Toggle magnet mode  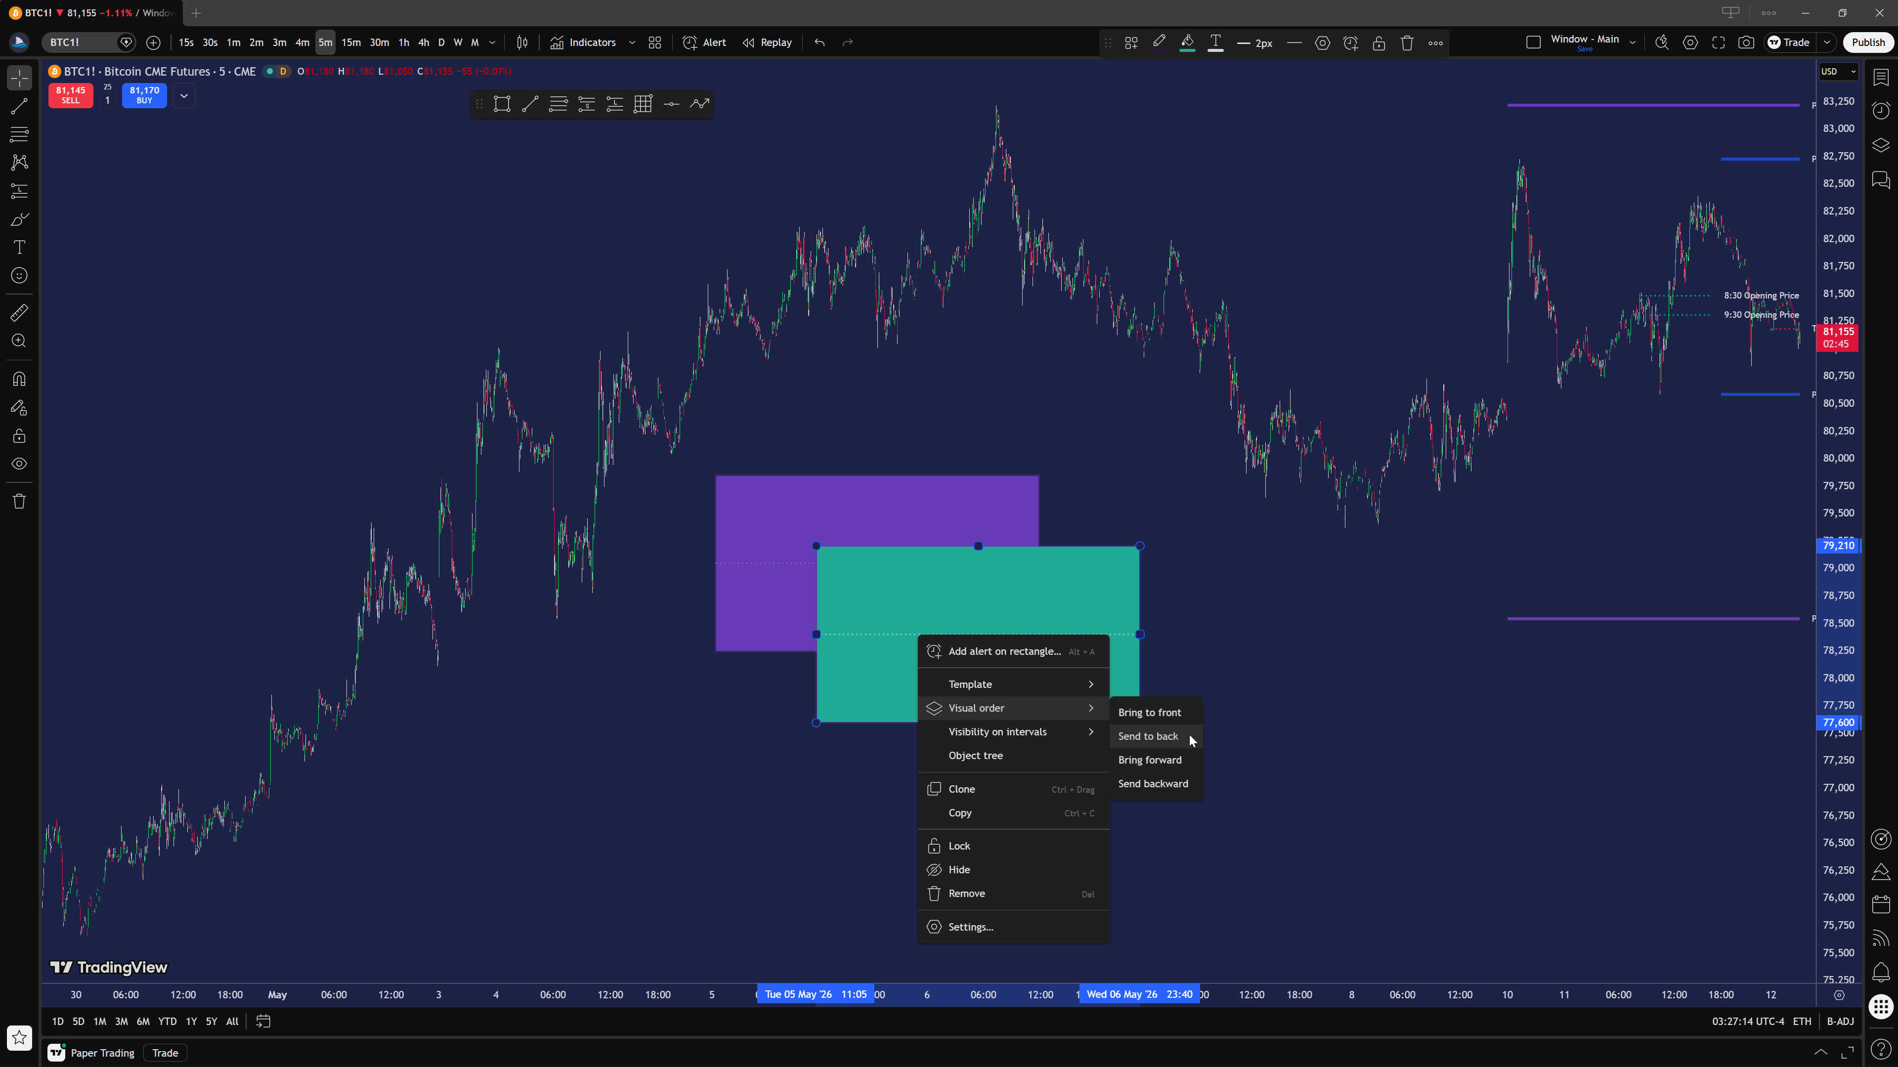tap(19, 379)
